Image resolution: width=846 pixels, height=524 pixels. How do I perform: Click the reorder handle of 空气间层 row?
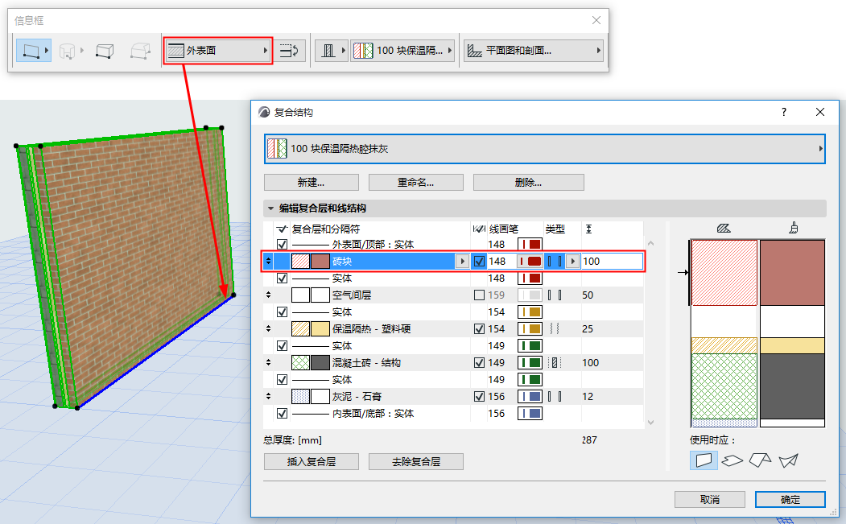pos(268,295)
